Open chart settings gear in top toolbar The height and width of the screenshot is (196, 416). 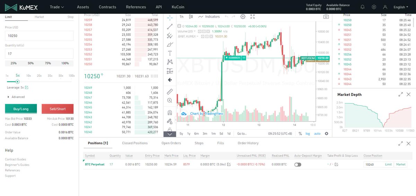tap(243, 17)
